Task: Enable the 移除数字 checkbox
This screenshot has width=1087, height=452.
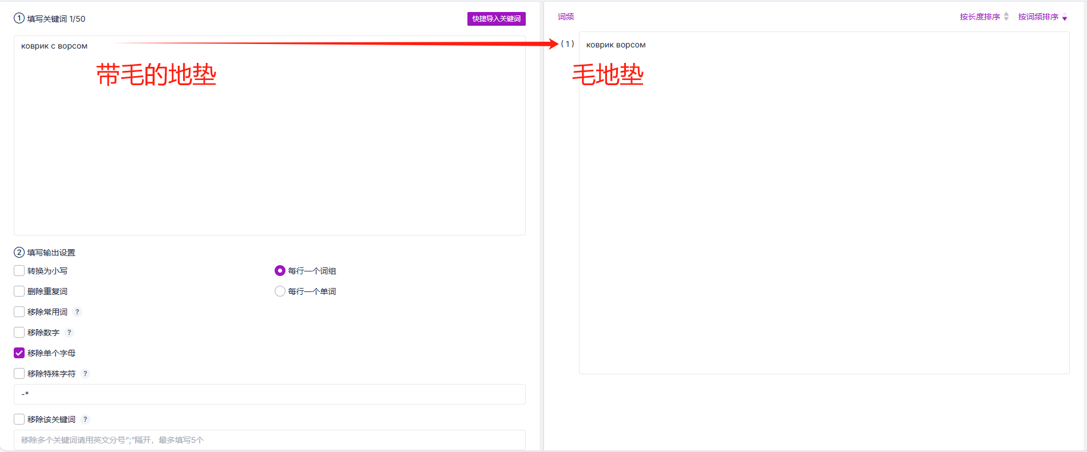Action: point(19,333)
